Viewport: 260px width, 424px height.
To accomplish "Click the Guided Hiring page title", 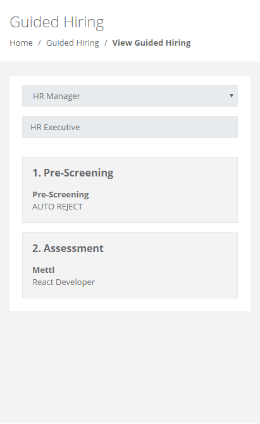I will pos(57,22).
